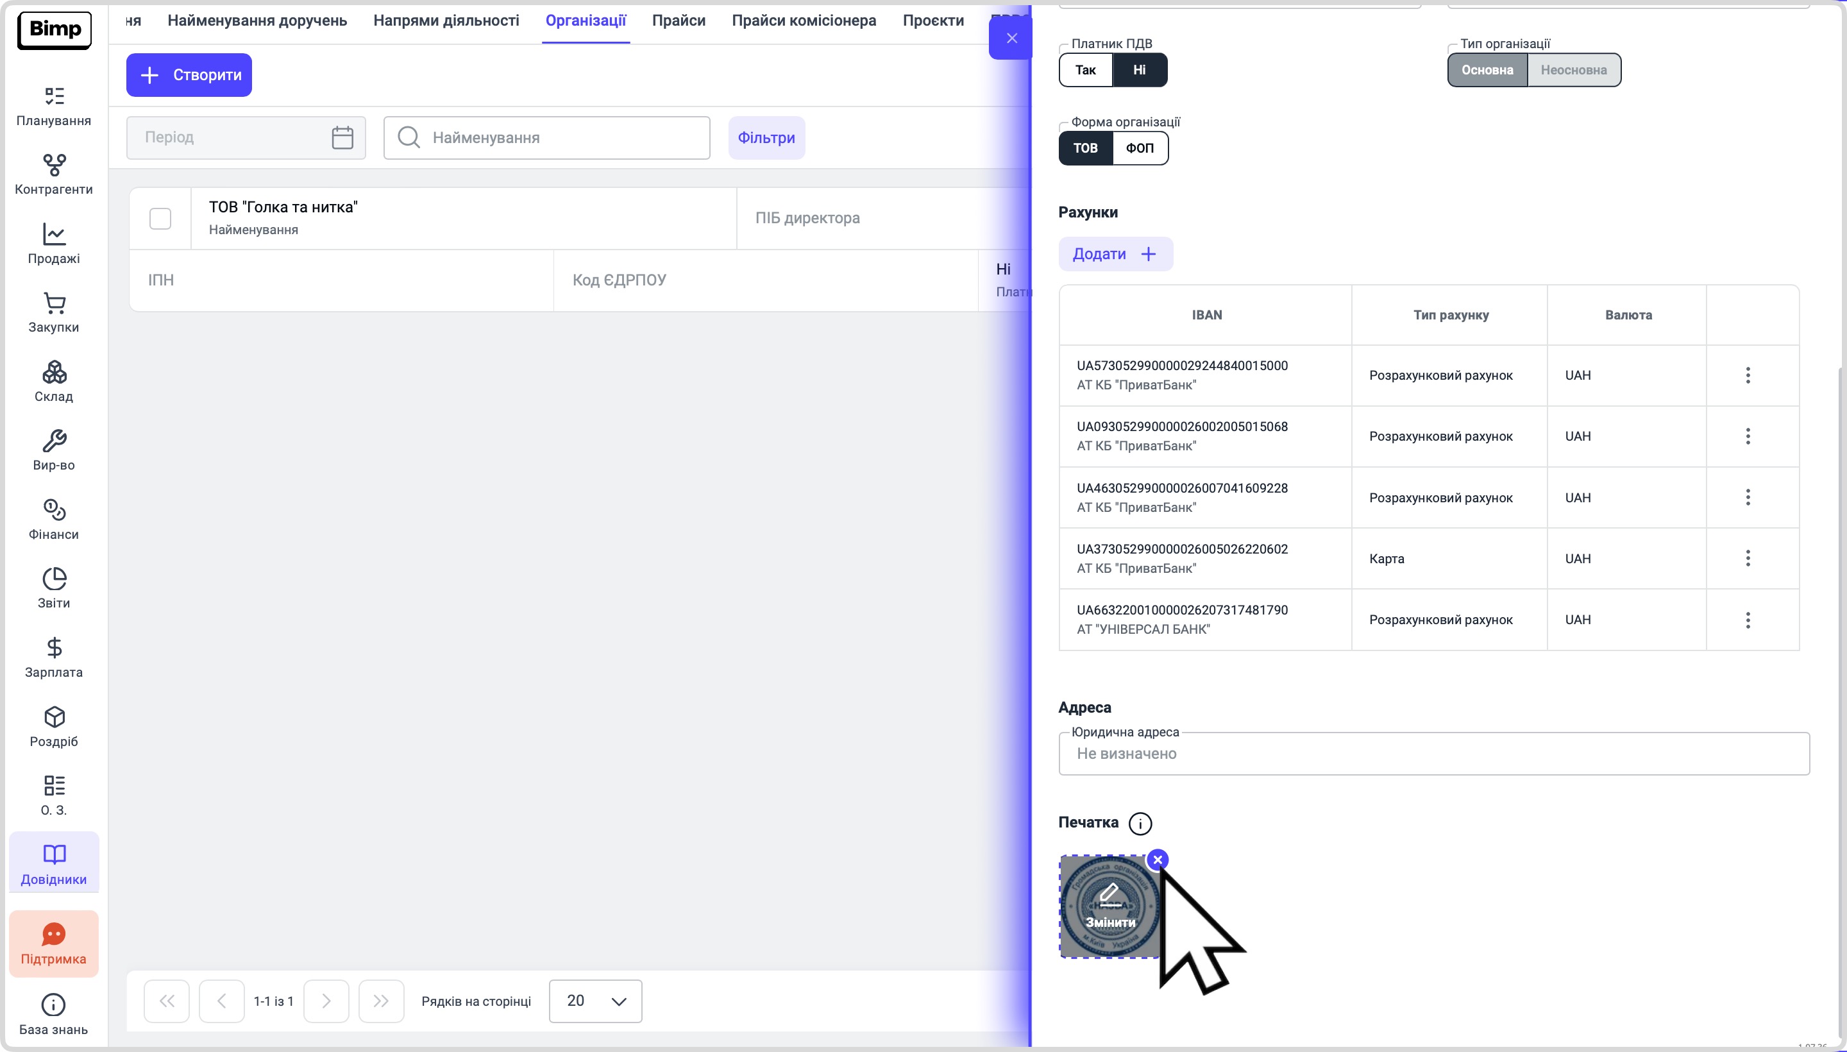Switch to Прайси tab
The width and height of the screenshot is (1847, 1052).
click(x=679, y=21)
